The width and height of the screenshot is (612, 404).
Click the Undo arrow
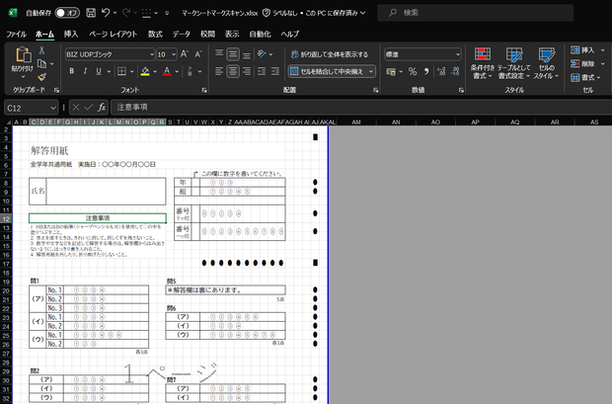[x=105, y=13]
